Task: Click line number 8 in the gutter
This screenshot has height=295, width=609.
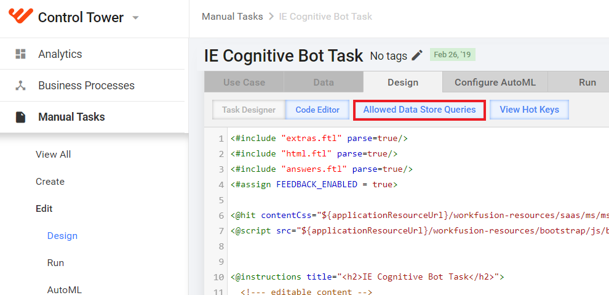Action: click(x=221, y=246)
